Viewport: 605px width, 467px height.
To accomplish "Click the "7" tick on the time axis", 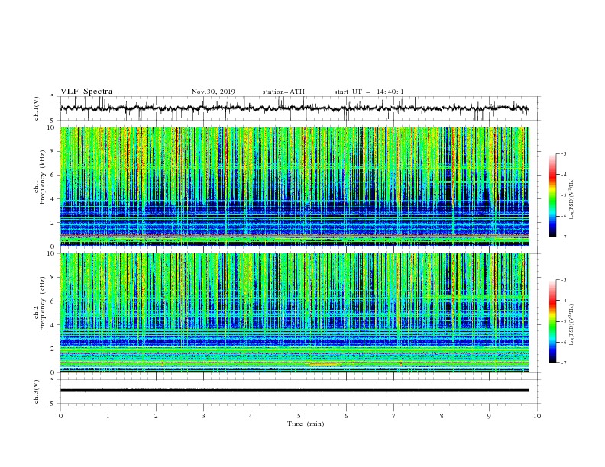I will point(394,416).
